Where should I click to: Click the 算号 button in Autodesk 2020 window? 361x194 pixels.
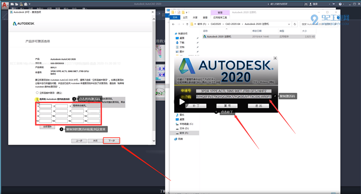point(227,106)
